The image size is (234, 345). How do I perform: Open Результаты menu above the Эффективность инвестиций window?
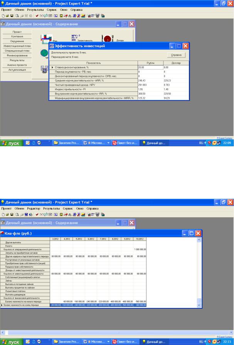click(x=35, y=10)
